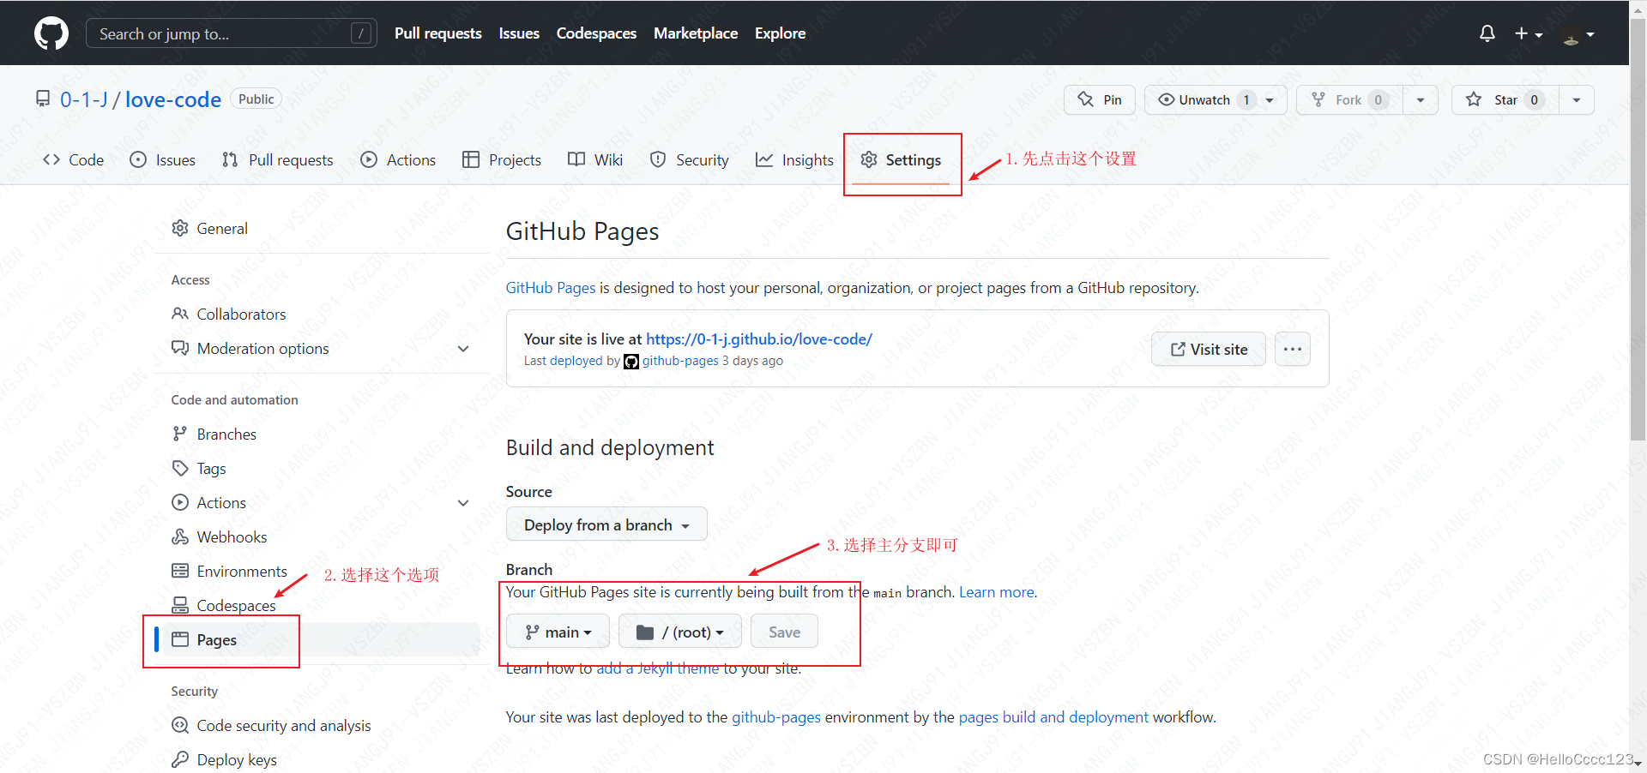Open the Deploy from a branch dropdown
Viewport: 1647px width, 773px height.
(x=606, y=524)
